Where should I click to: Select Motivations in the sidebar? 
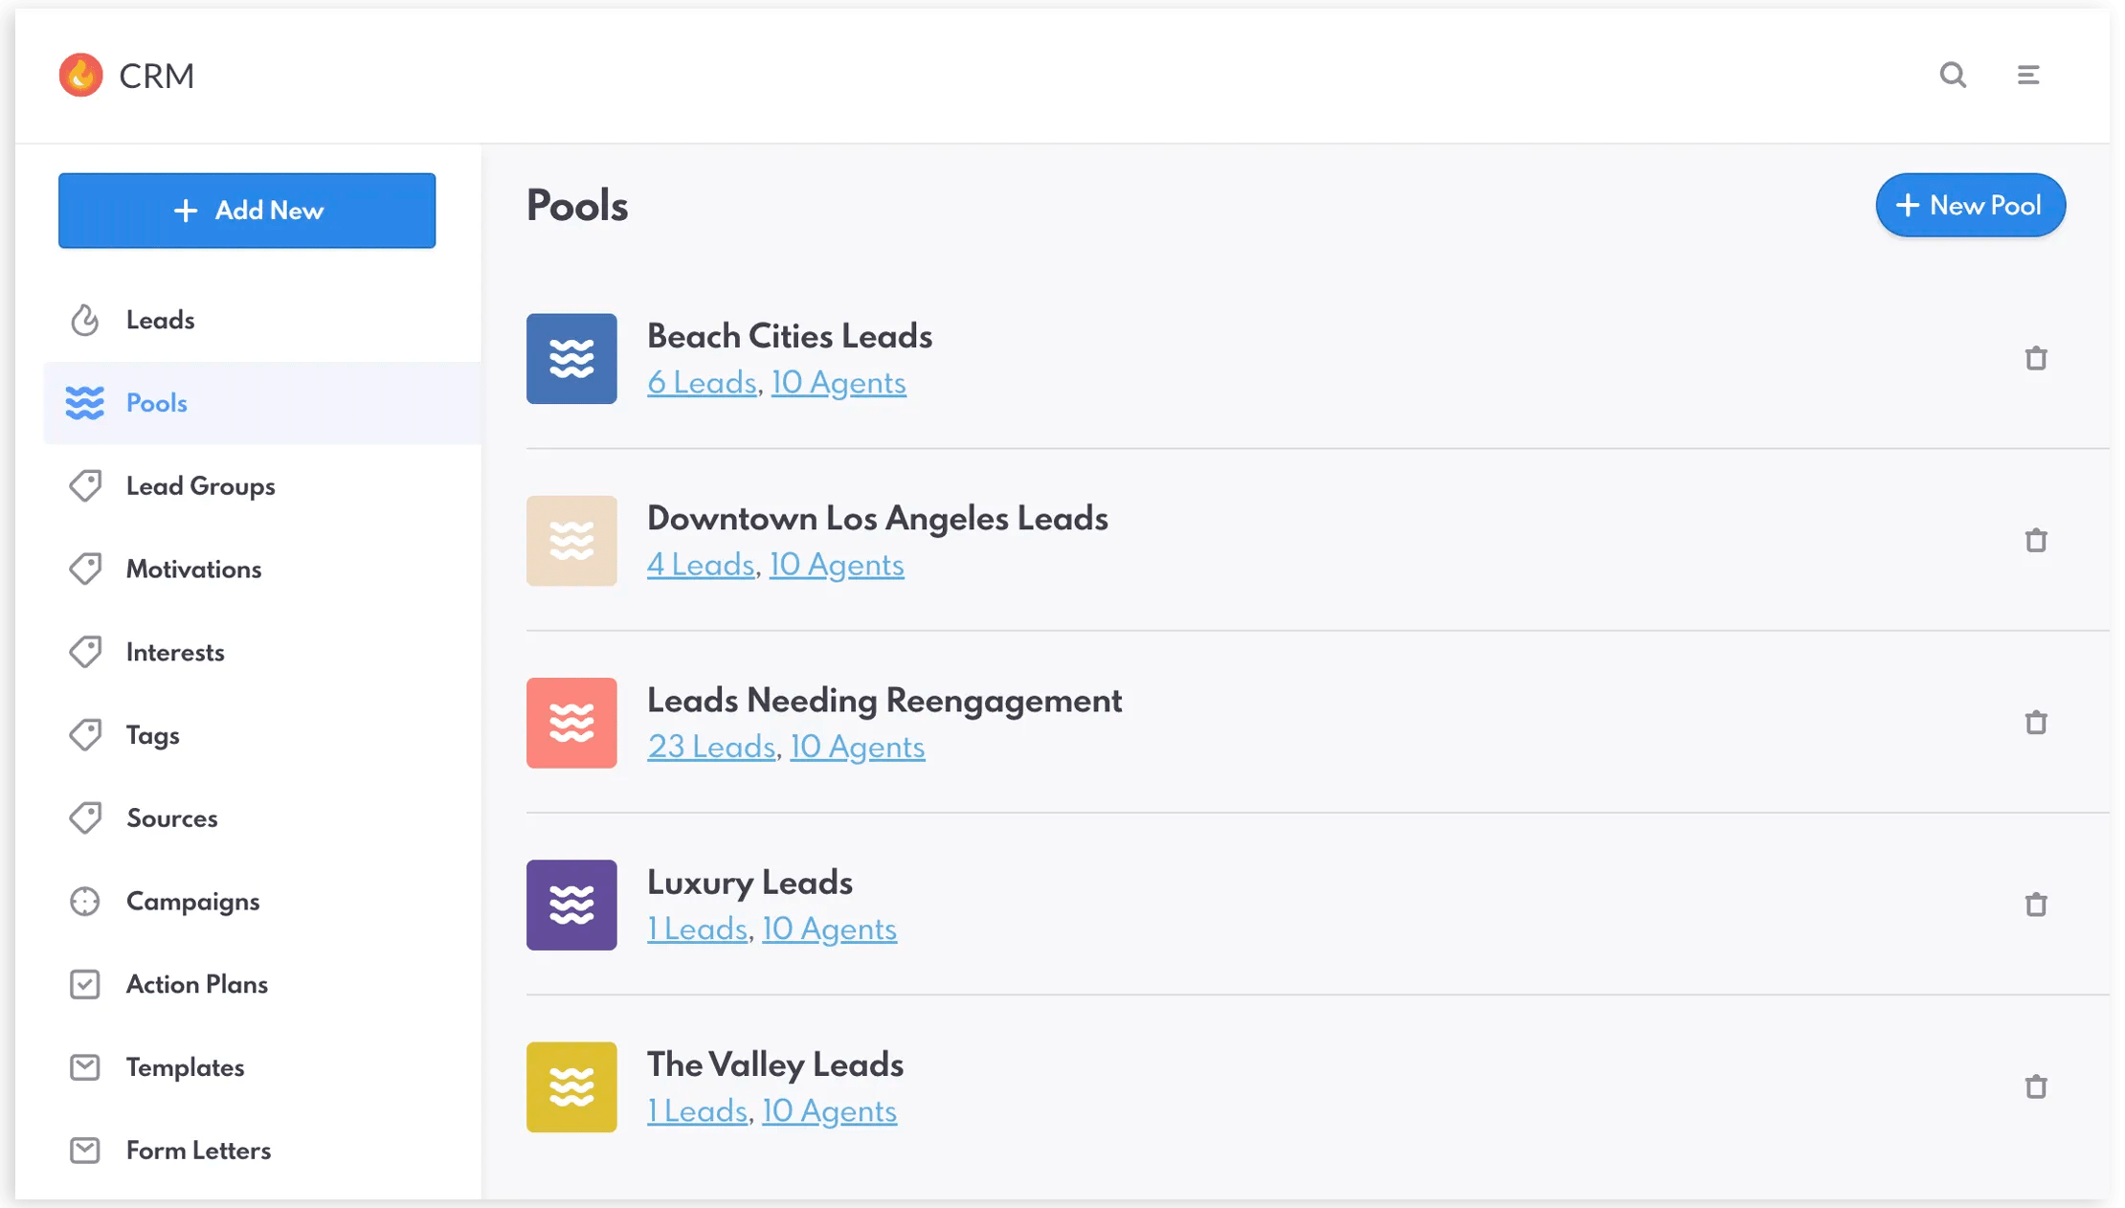click(x=193, y=569)
